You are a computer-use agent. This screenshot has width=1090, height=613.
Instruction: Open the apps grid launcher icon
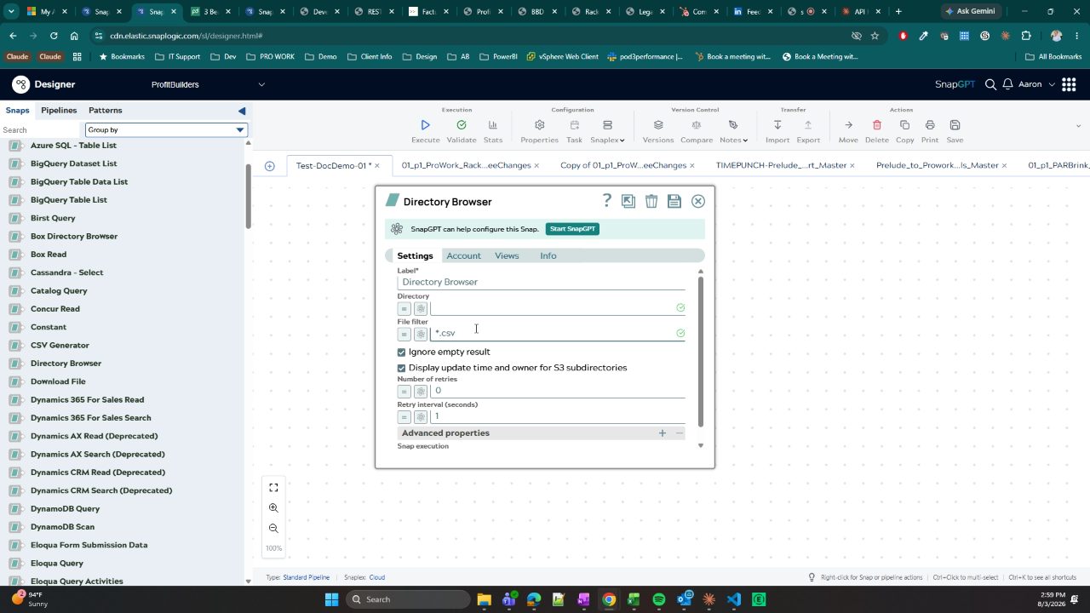coord(1069,84)
